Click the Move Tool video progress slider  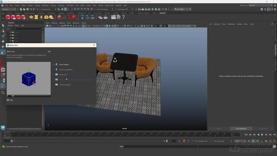click(30, 96)
